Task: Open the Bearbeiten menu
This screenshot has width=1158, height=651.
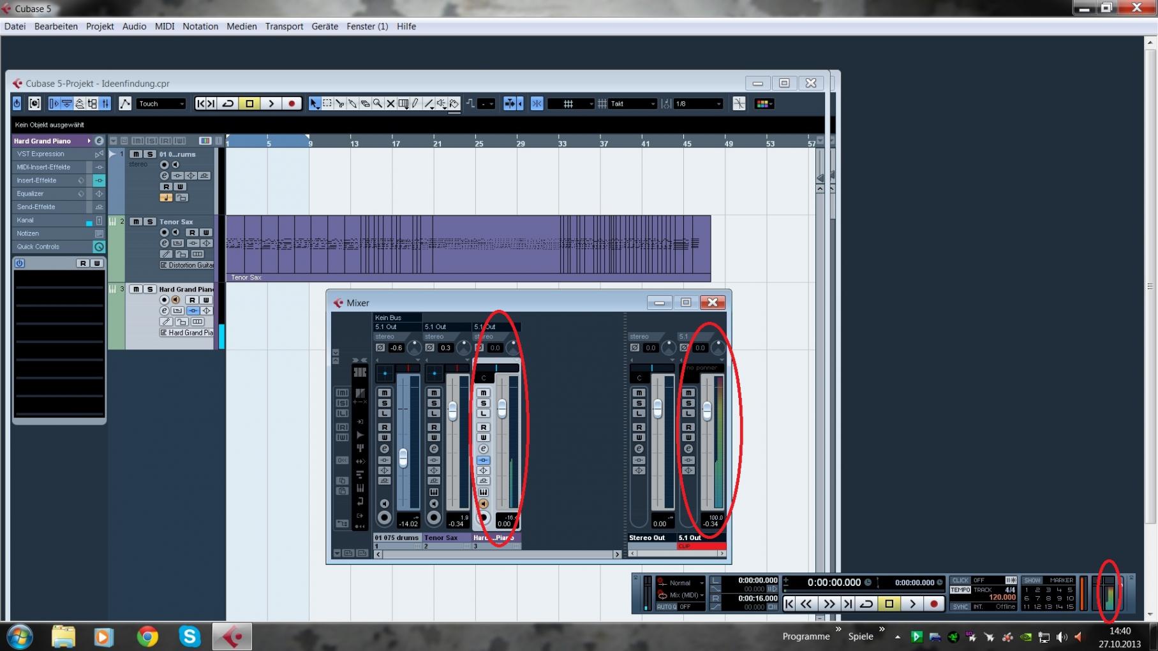Action: point(56,26)
